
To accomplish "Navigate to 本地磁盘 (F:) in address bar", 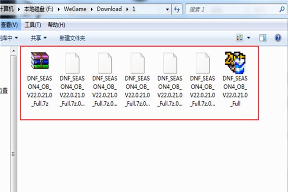I will tap(38, 9).
